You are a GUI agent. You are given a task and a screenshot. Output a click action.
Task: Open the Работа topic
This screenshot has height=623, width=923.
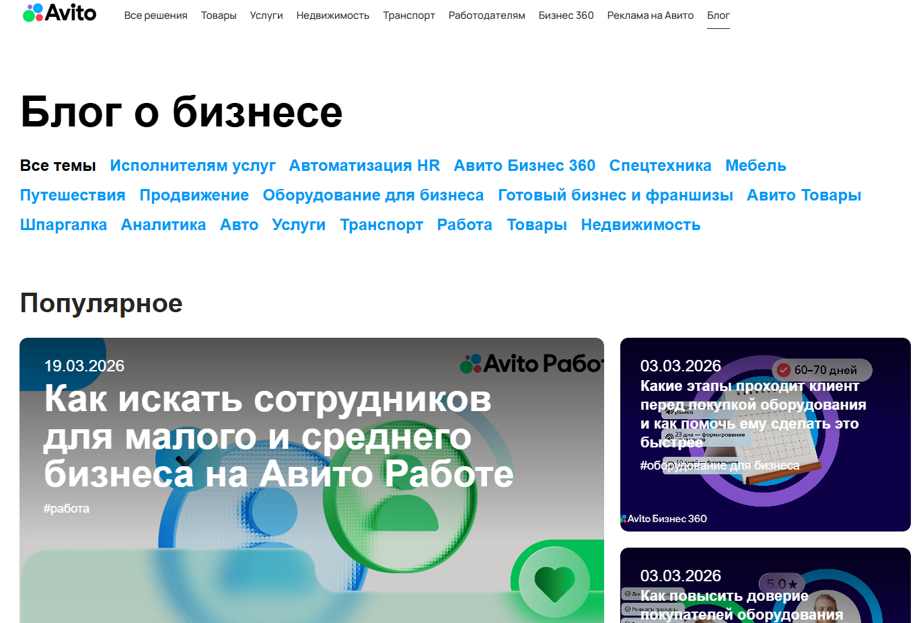point(465,225)
